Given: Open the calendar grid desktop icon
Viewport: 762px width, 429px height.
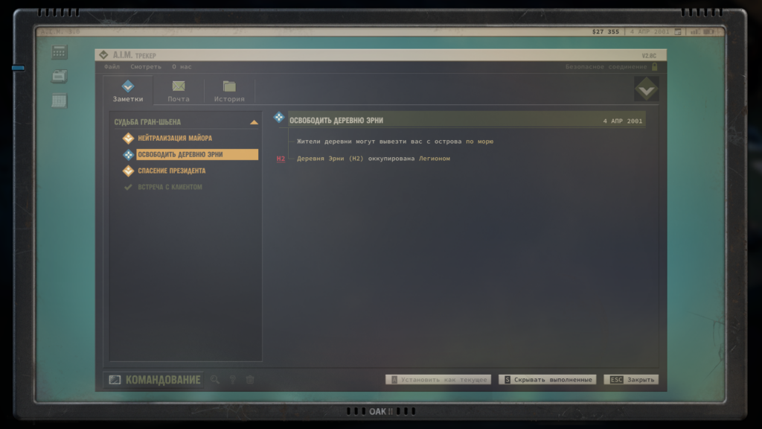Looking at the screenshot, I should 60,101.
